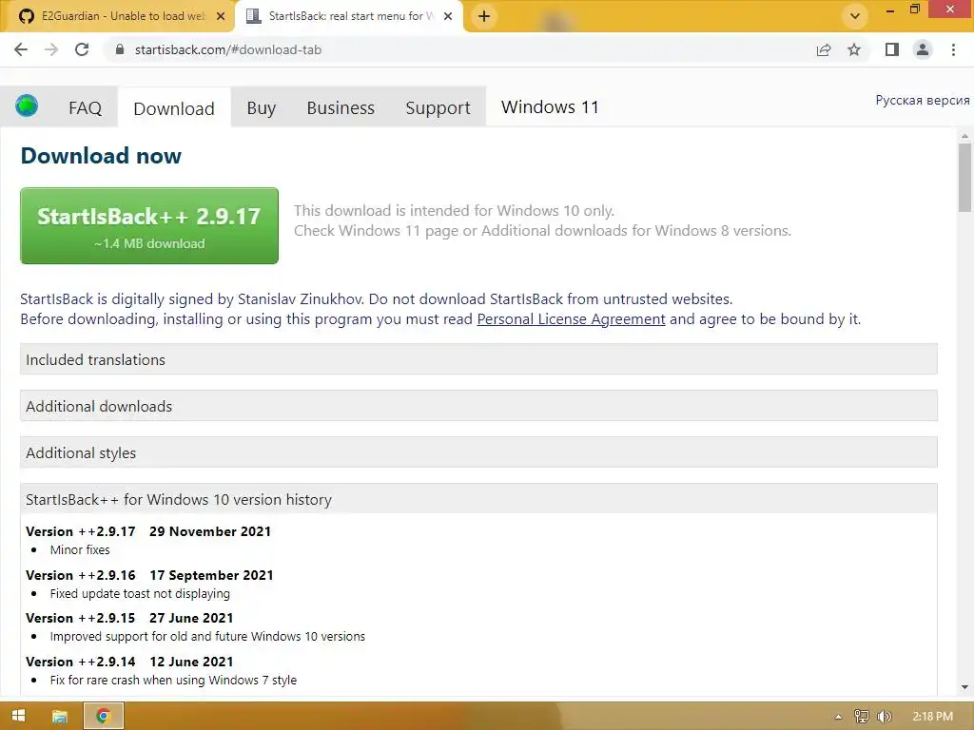The width and height of the screenshot is (974, 730).
Task: Expand Additional downloads section
Action: (x=478, y=406)
